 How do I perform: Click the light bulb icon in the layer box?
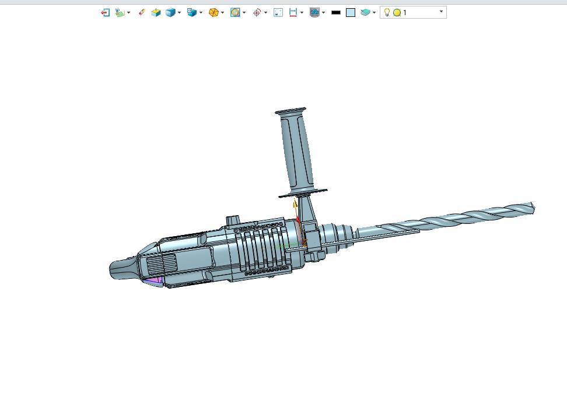point(387,12)
